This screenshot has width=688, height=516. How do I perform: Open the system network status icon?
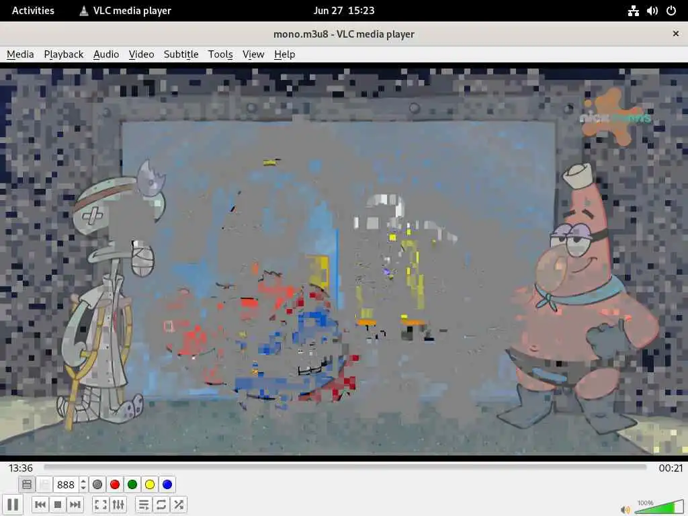(x=633, y=11)
